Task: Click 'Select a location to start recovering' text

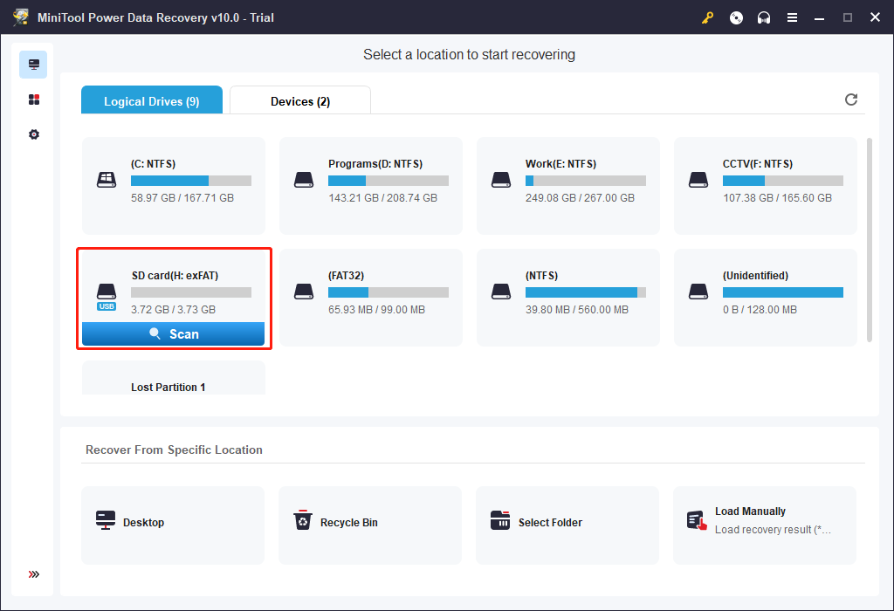Action: click(x=469, y=55)
